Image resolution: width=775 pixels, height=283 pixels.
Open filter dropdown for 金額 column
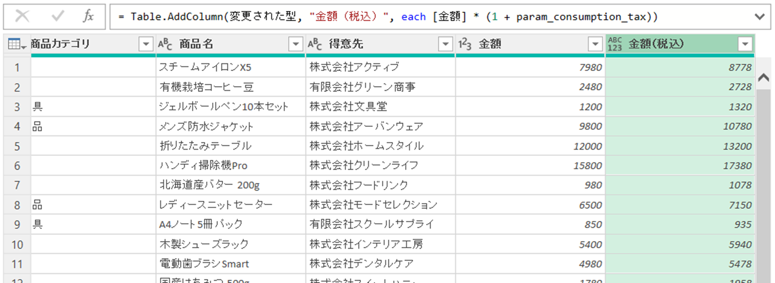595,44
